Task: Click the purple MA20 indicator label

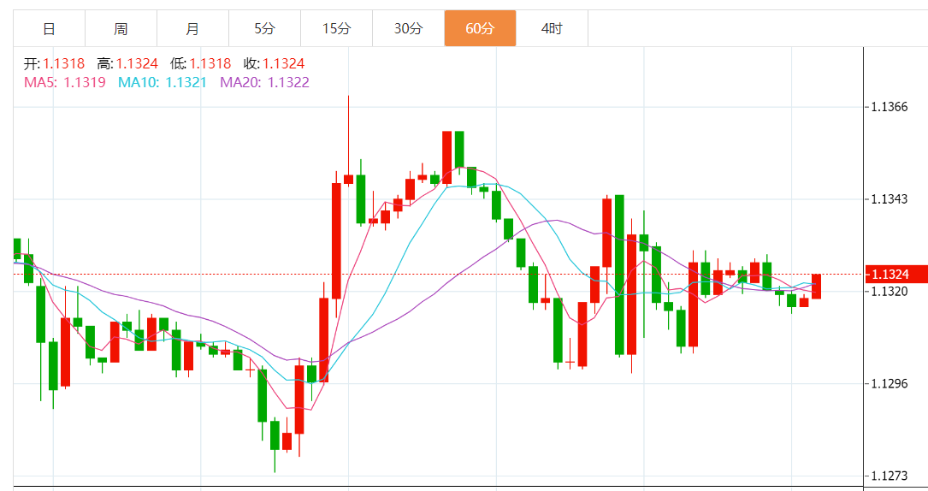Action: tap(264, 82)
